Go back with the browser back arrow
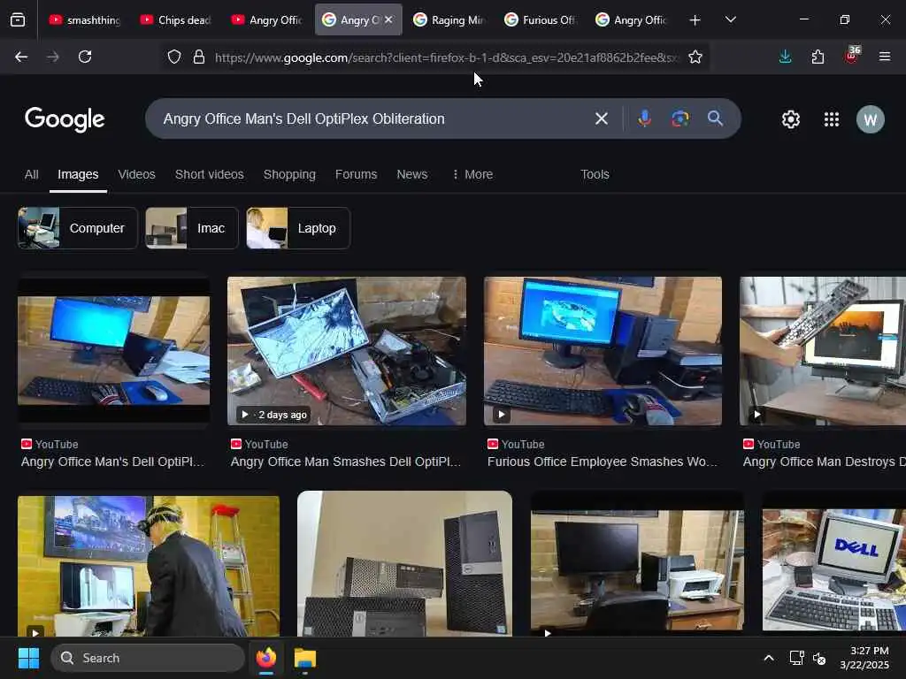Screen dimensions: 906x679 21,57
